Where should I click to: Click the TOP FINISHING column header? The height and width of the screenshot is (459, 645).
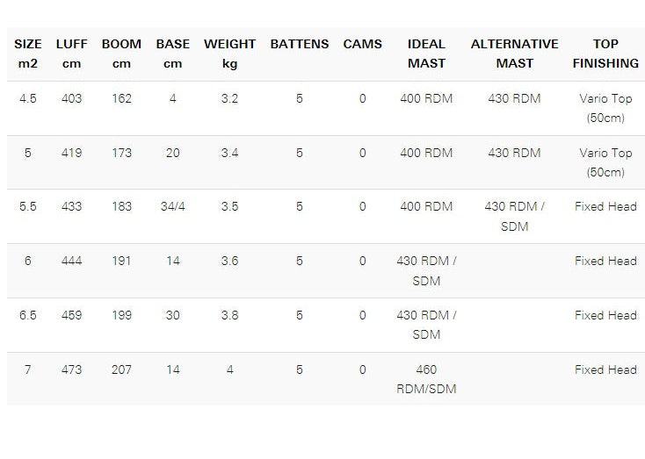pos(605,54)
